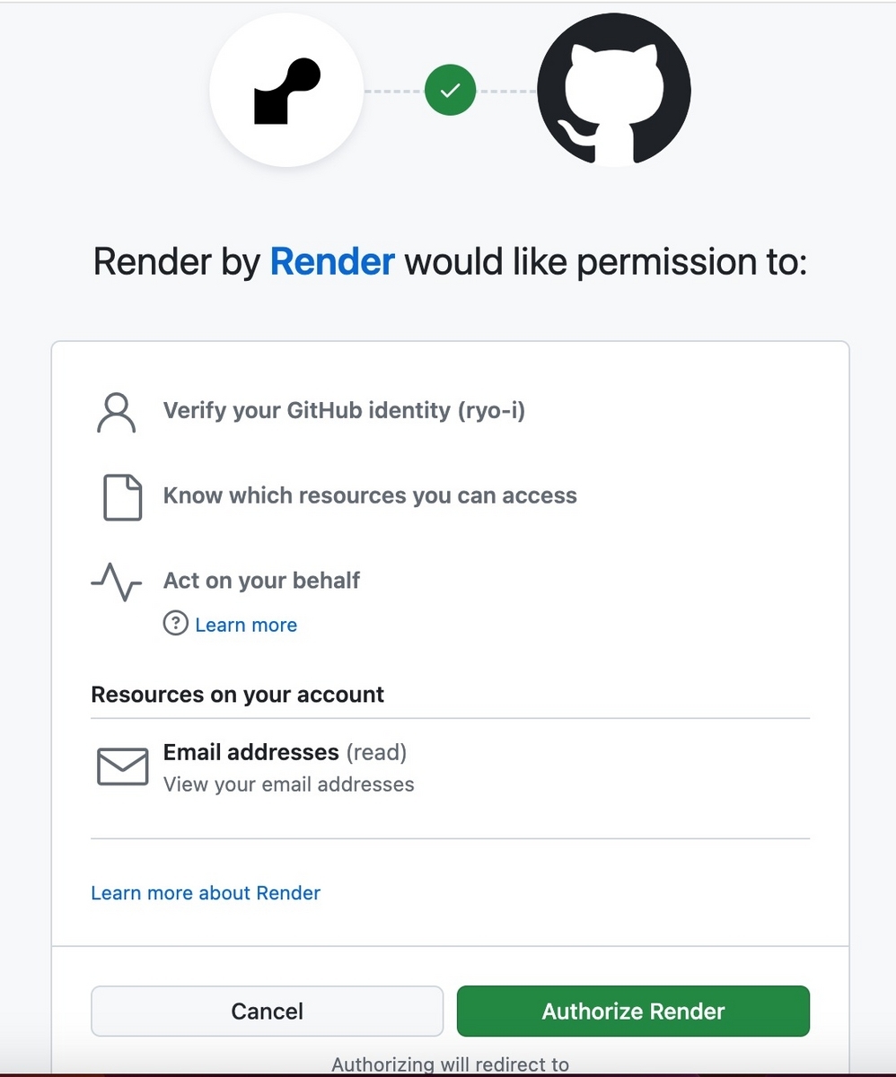The height and width of the screenshot is (1077, 896).
Task: Click the GitHub Octocat logo
Action: pyautogui.click(x=614, y=90)
